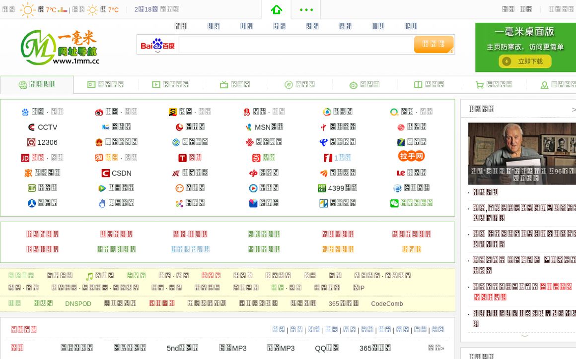
Task: Select the category tab with music disc icon
Action: click(x=300, y=85)
